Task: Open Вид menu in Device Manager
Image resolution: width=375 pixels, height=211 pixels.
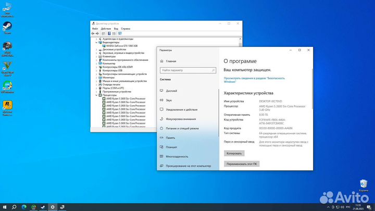Action: point(116,29)
